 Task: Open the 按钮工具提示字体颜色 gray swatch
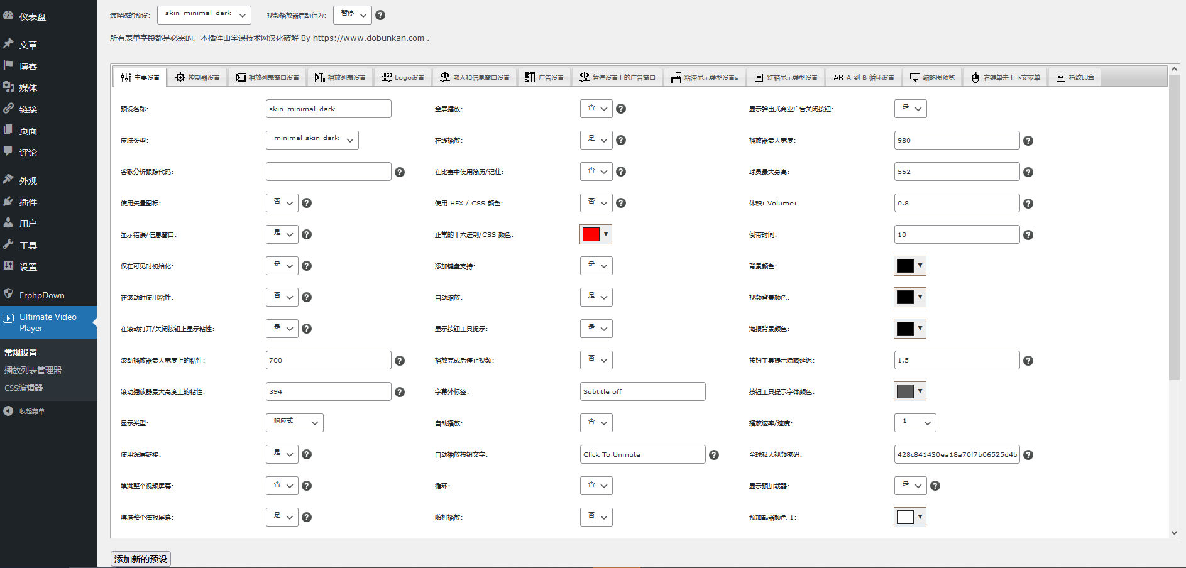coord(910,391)
